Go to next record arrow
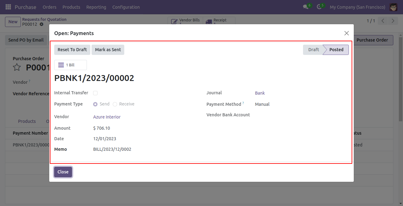Screen dimensions: 403x206 coord(393,21)
